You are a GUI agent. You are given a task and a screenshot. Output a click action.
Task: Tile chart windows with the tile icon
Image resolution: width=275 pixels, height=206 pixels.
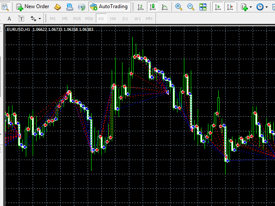pos(203,6)
